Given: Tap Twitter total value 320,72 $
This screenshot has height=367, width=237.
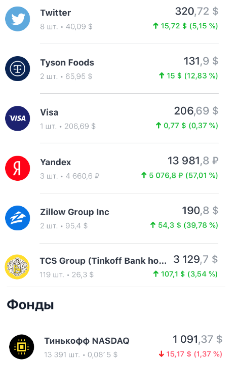Looking at the screenshot, I should point(197,11).
